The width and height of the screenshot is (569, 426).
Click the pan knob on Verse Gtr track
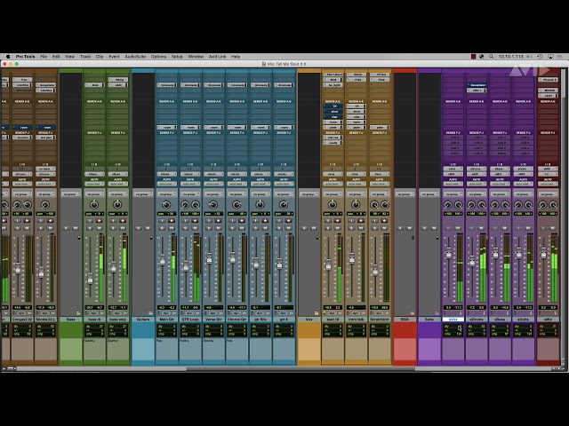[x=213, y=205]
